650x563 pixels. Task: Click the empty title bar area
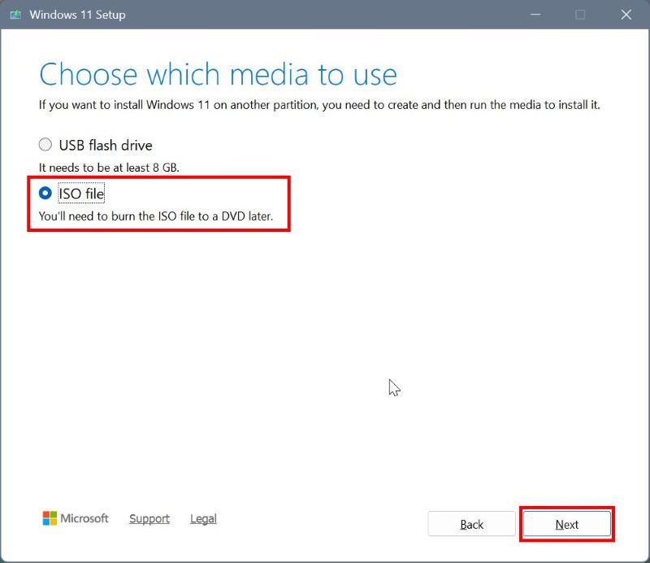point(325,15)
